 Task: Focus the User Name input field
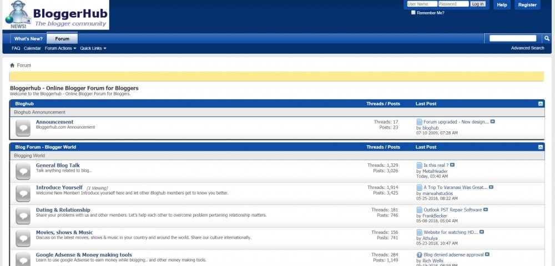422,4
